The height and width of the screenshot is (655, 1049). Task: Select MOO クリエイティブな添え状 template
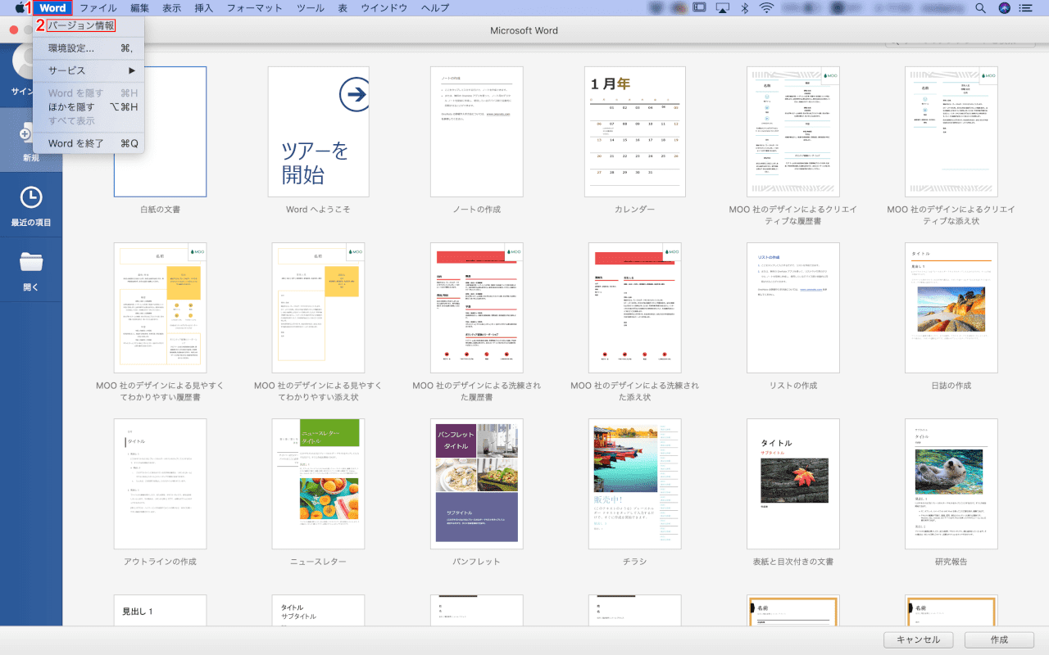pos(951,132)
